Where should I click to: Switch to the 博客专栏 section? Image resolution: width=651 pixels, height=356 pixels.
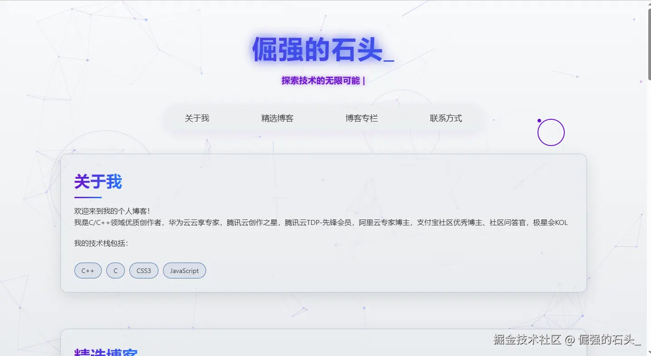click(361, 118)
